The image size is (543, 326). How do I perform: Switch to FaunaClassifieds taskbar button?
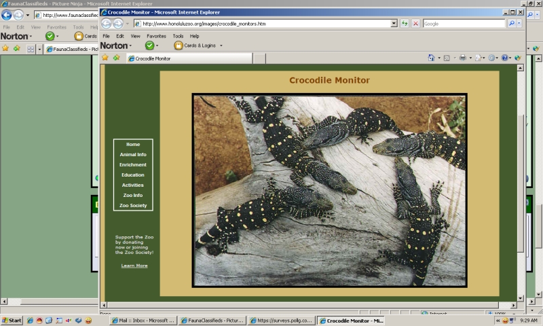[212, 321]
